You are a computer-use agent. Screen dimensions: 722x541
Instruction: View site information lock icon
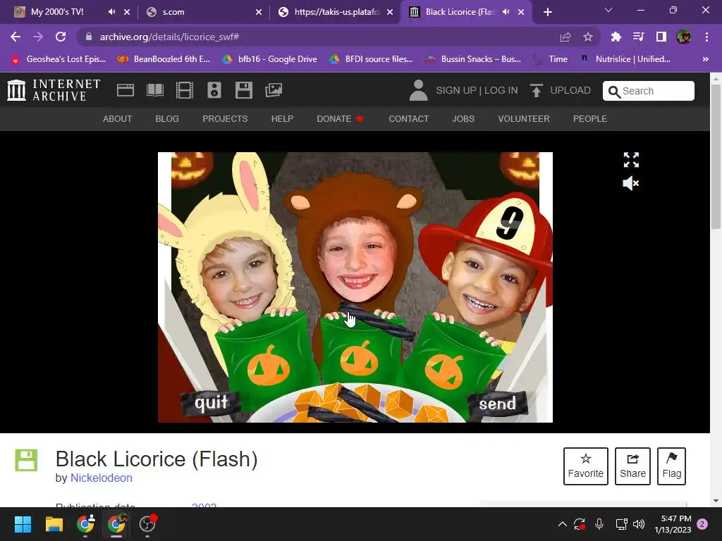[x=89, y=37]
